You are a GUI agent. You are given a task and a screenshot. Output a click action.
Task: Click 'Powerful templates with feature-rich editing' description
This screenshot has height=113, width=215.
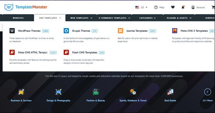[33, 61]
